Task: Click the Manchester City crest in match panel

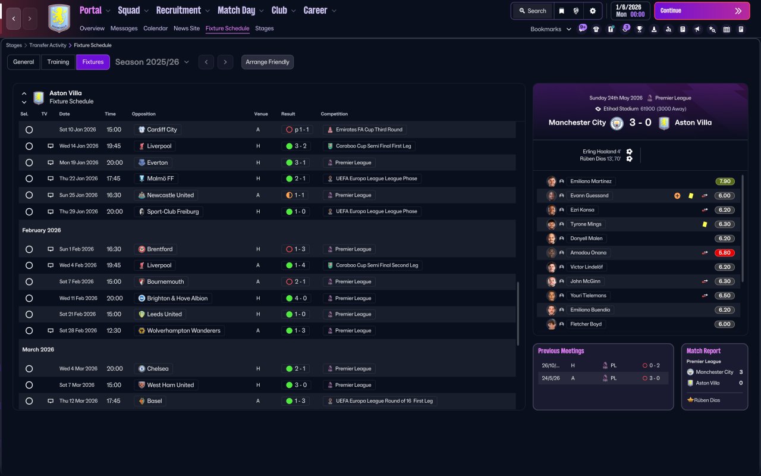Action: click(x=617, y=123)
